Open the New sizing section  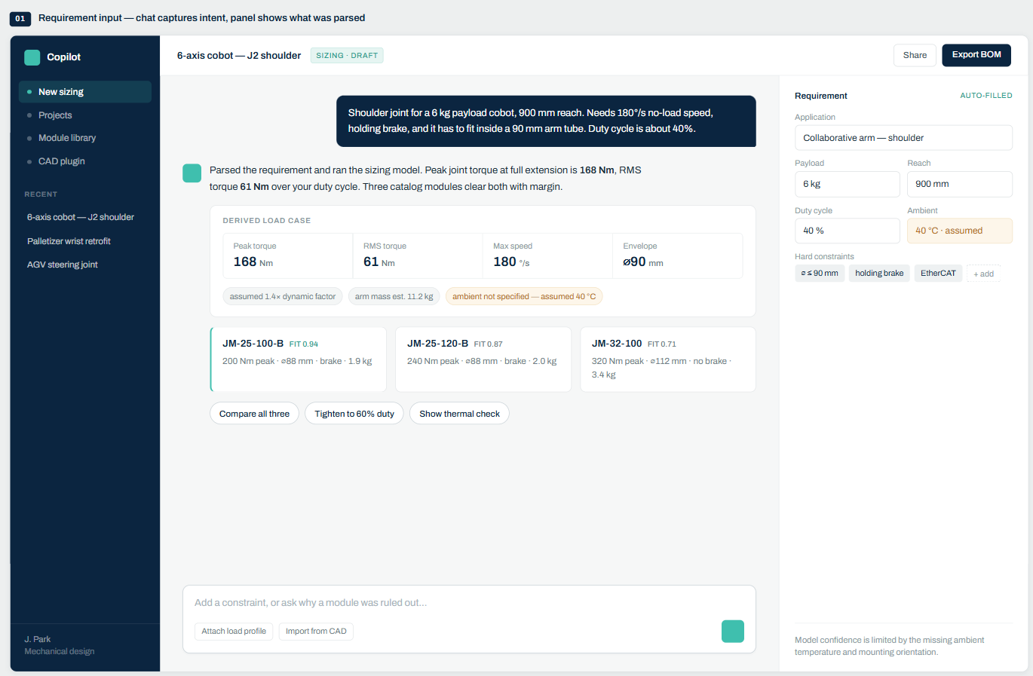(x=85, y=92)
